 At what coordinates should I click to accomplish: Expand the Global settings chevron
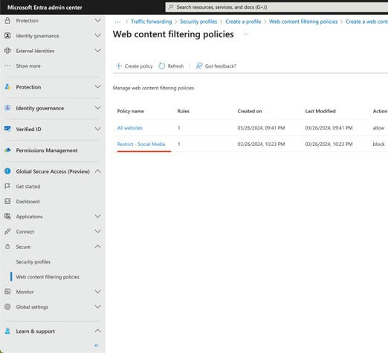98,307
